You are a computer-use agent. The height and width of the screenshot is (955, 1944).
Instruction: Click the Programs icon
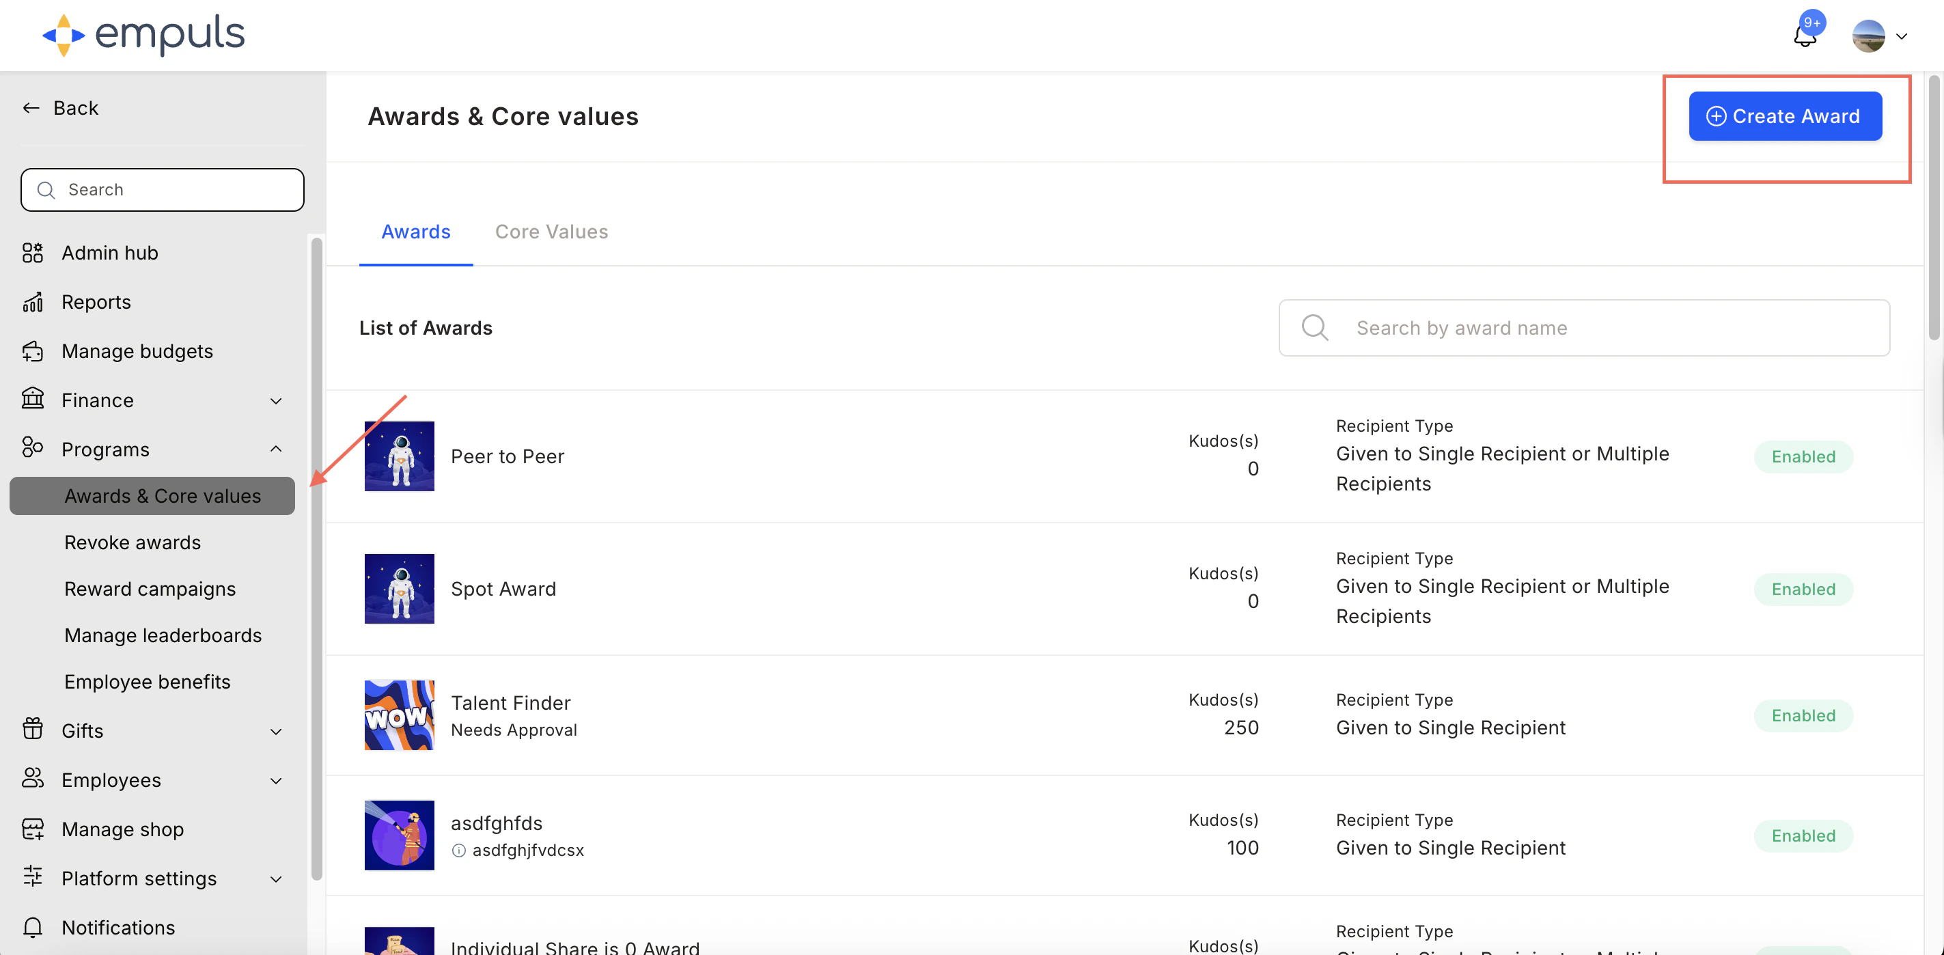tap(33, 447)
